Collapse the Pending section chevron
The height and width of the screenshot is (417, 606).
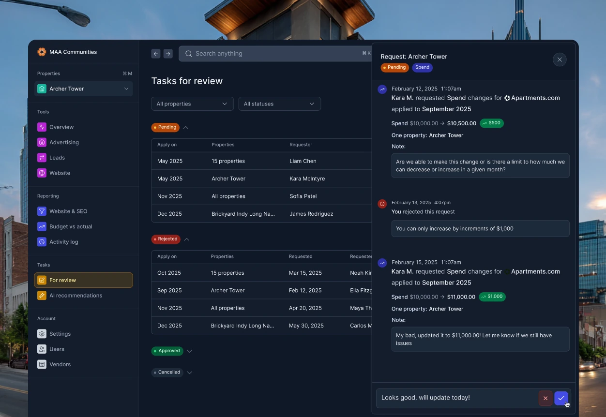click(186, 128)
